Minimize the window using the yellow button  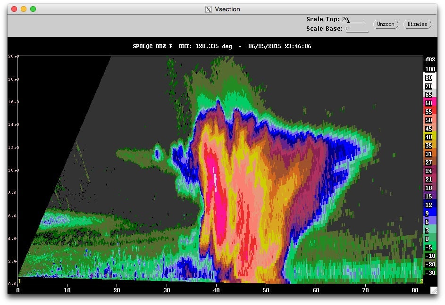24,9
